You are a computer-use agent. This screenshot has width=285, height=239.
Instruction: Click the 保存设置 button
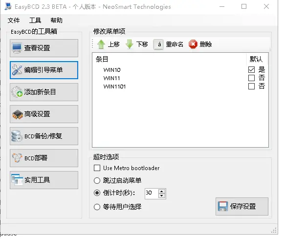(x=242, y=206)
